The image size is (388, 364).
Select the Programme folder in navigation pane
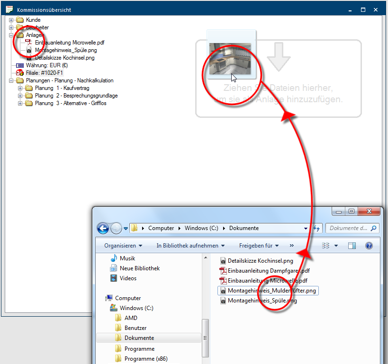pos(139,348)
